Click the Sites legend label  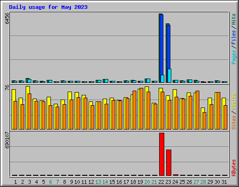click(x=233, y=122)
